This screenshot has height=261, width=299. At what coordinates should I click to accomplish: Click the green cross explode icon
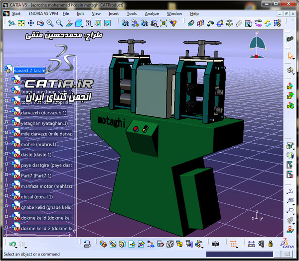163,23
